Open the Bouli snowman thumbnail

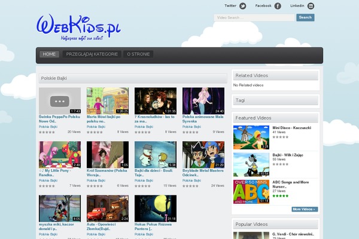click(156, 155)
